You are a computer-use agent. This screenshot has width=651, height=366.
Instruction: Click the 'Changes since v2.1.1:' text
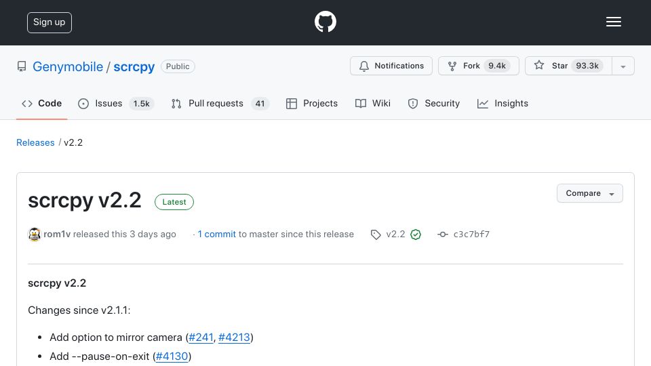pyautogui.click(x=79, y=310)
